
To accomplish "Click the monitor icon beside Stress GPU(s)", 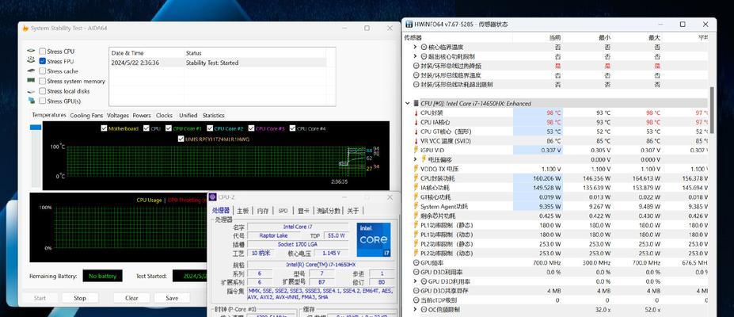I will pyautogui.click(x=31, y=101).
